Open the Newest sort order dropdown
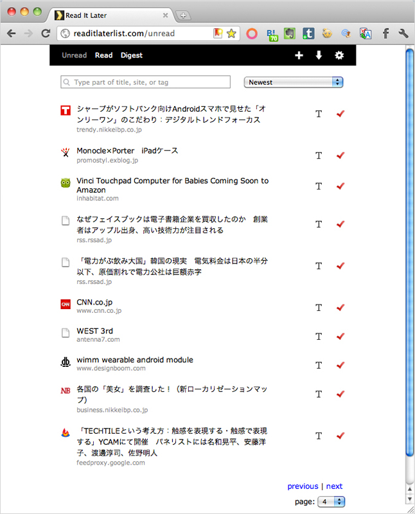Screen dimensions: 415x514 (x=294, y=82)
